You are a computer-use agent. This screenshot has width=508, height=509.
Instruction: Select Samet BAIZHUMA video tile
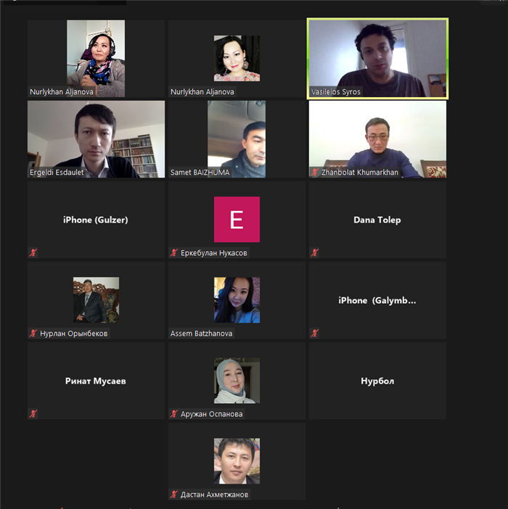point(237,139)
